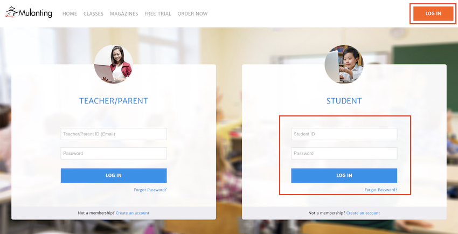Focus the Teacher/Parent Password field

[114, 153]
